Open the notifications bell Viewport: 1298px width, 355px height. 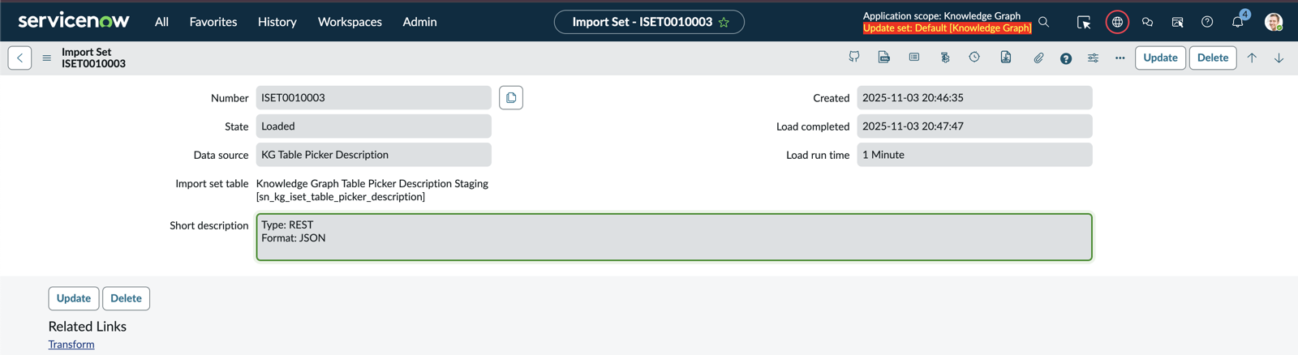point(1238,22)
